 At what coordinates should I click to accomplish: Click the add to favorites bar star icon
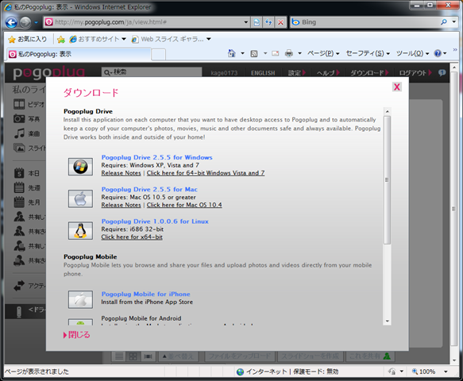tap(61, 39)
